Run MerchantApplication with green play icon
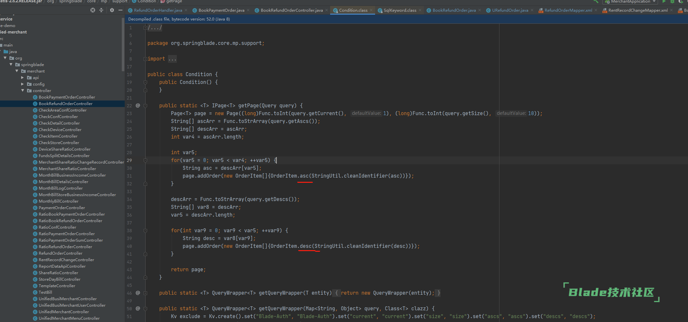Viewport: 688px width, 322px height. pyautogui.click(x=664, y=2)
